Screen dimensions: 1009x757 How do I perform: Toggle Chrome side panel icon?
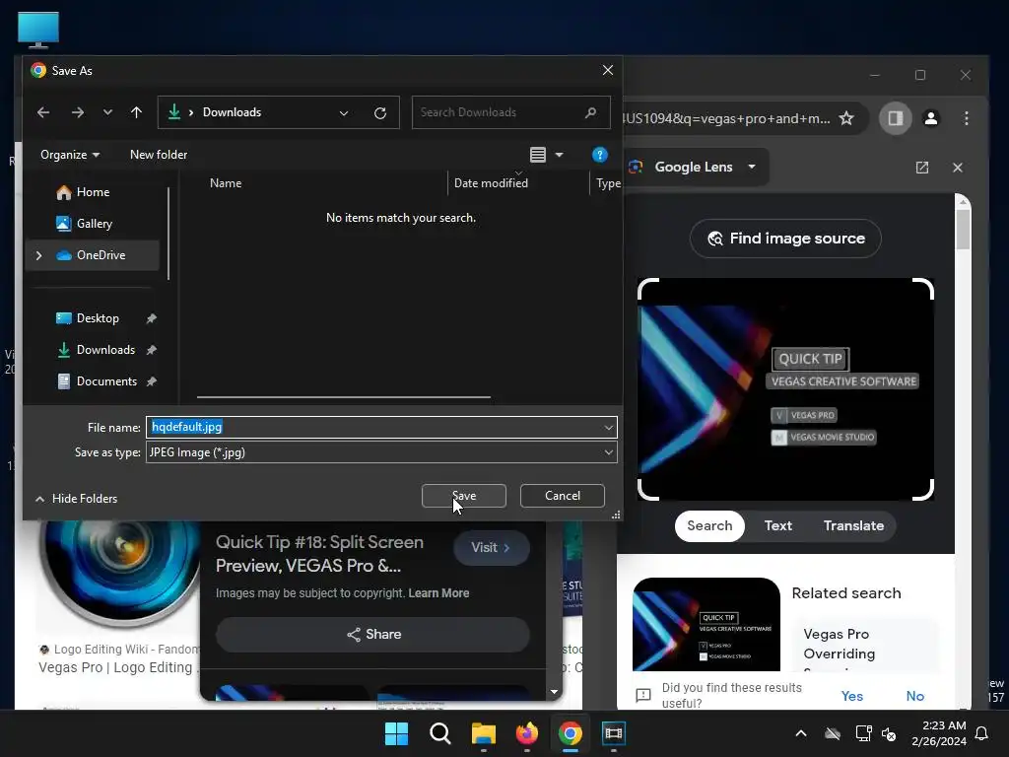pos(895,118)
